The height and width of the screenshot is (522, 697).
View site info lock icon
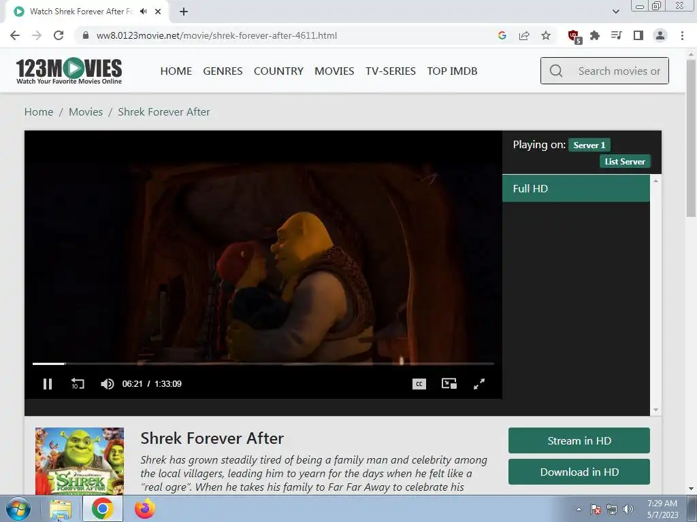[86, 35]
